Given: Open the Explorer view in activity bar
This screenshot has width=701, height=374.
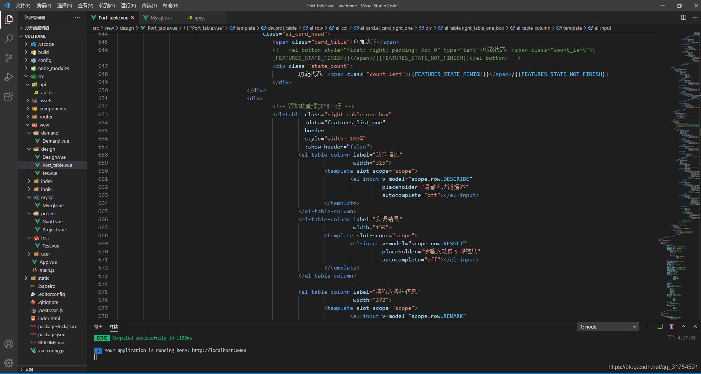Looking at the screenshot, I should point(9,19).
